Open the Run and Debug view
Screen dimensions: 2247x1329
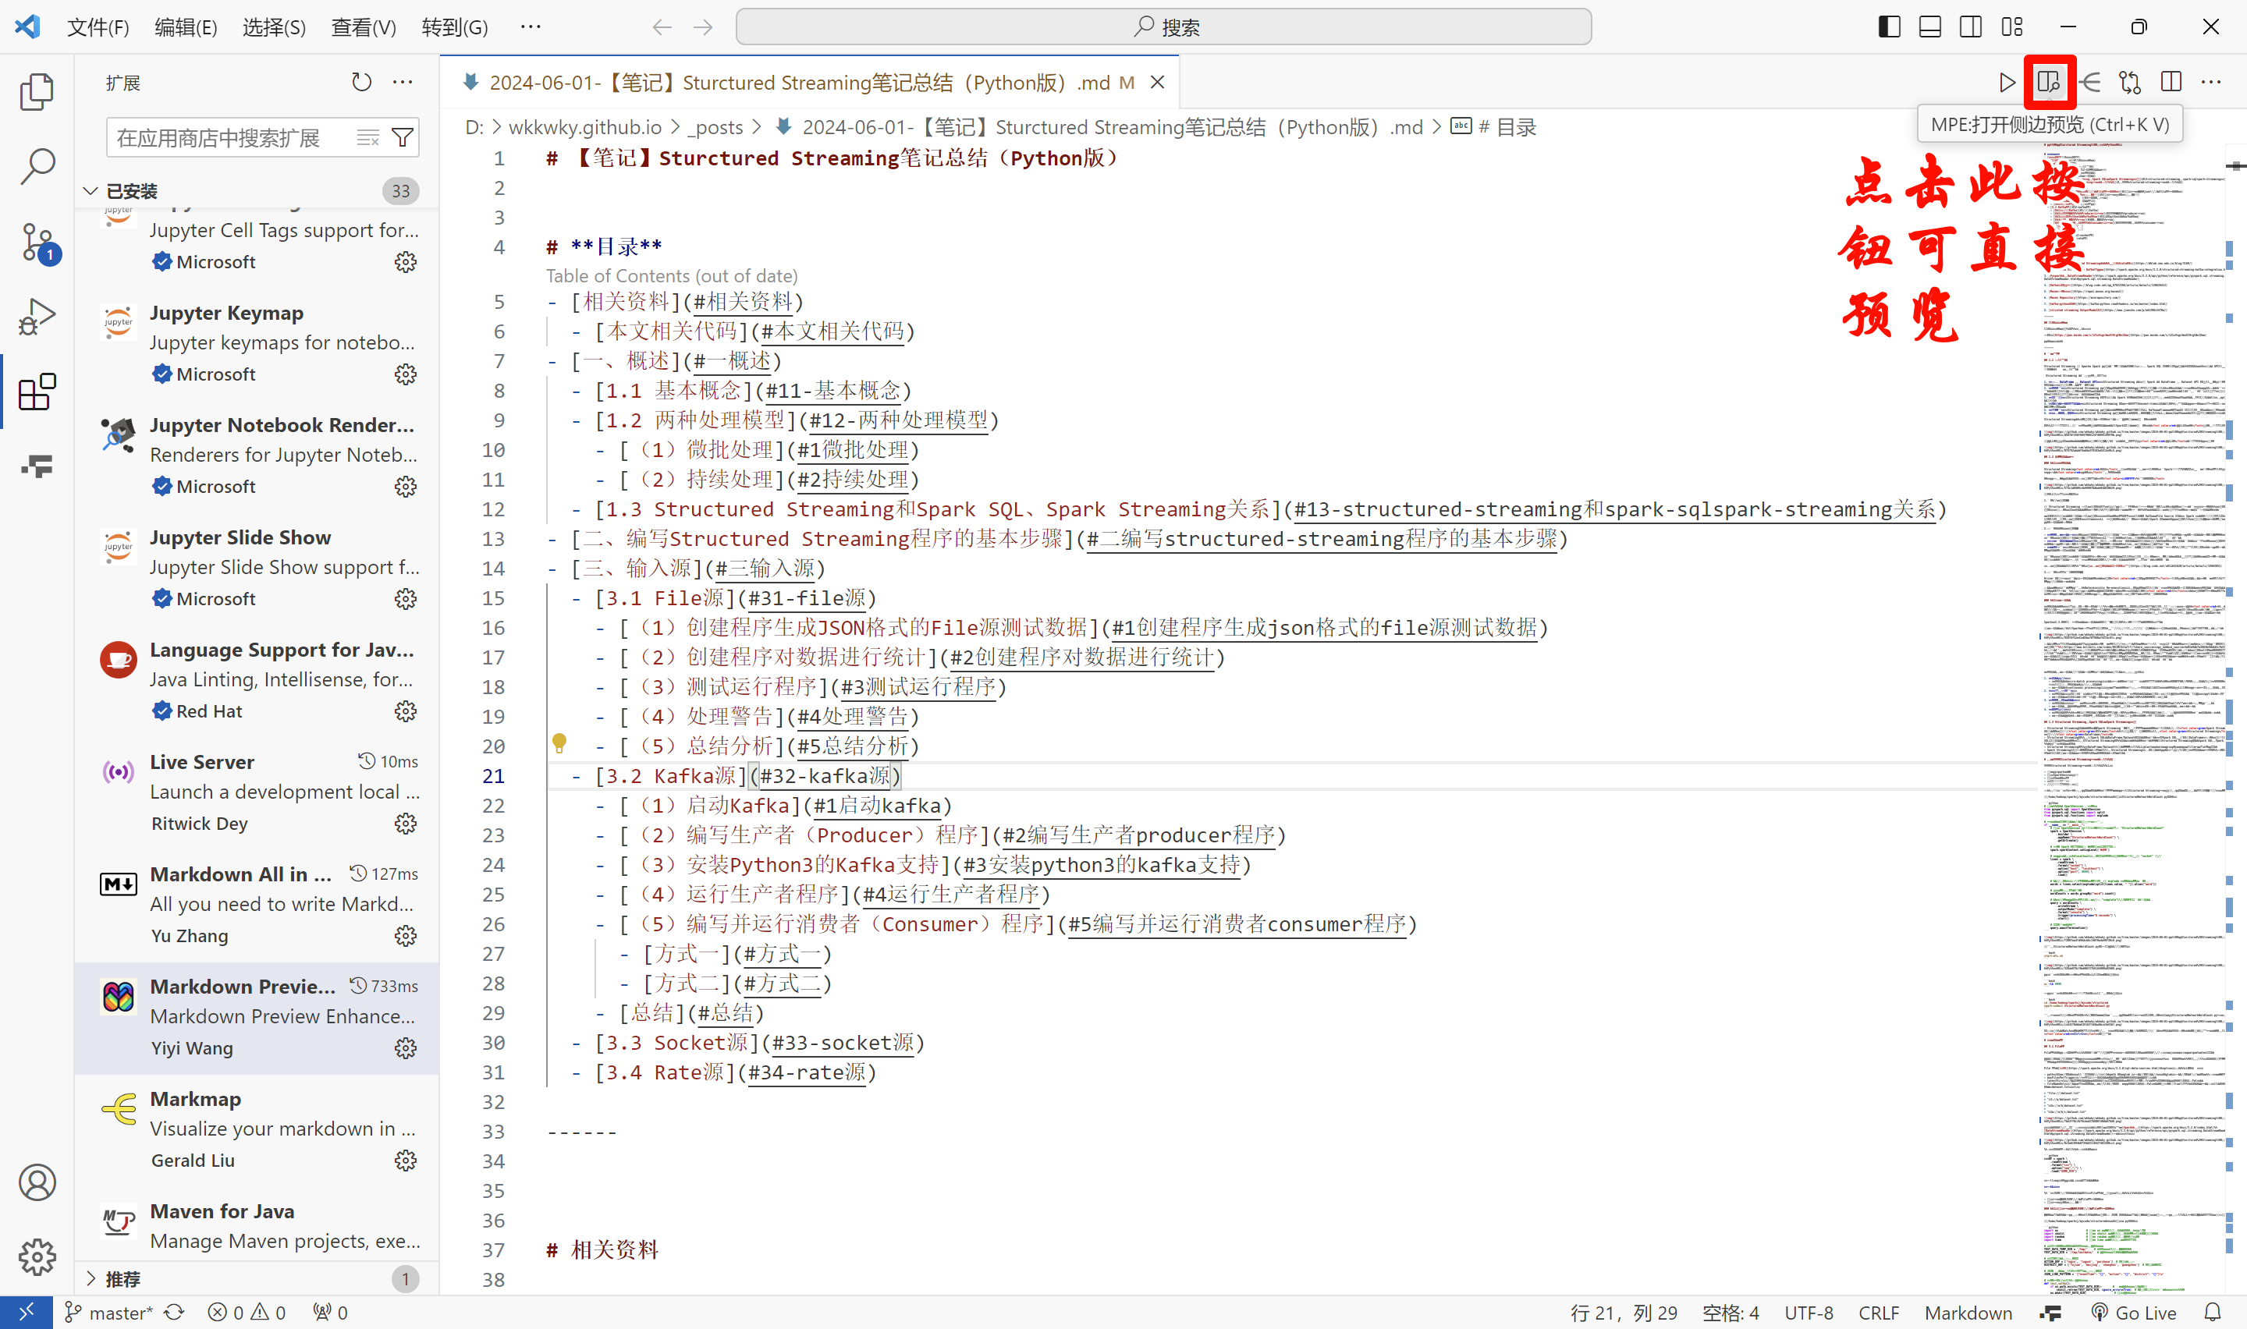click(37, 317)
